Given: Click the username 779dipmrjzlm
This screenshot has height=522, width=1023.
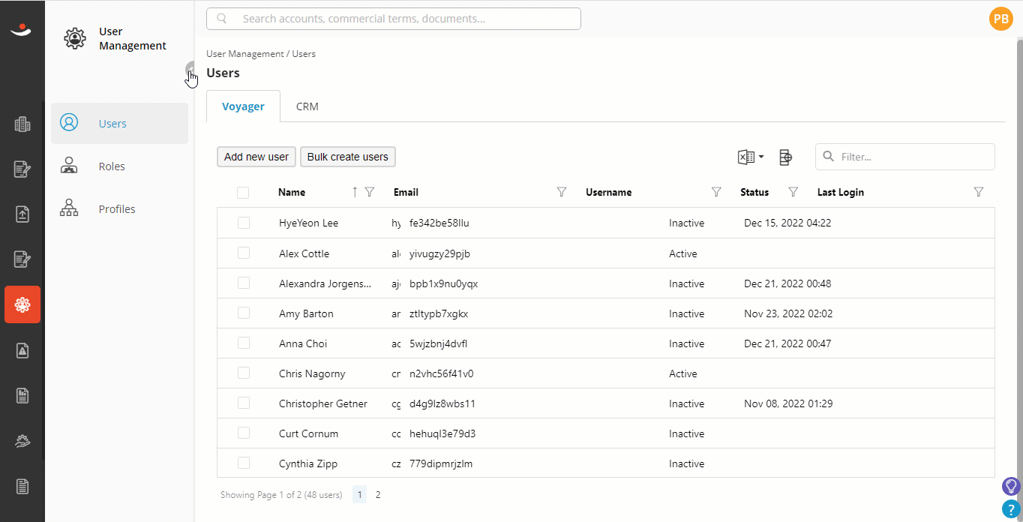Looking at the screenshot, I should pyautogui.click(x=441, y=463).
